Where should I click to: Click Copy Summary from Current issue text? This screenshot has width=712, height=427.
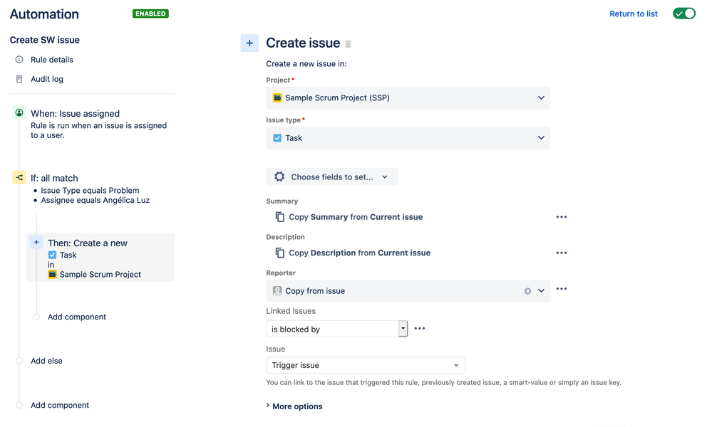[356, 216]
